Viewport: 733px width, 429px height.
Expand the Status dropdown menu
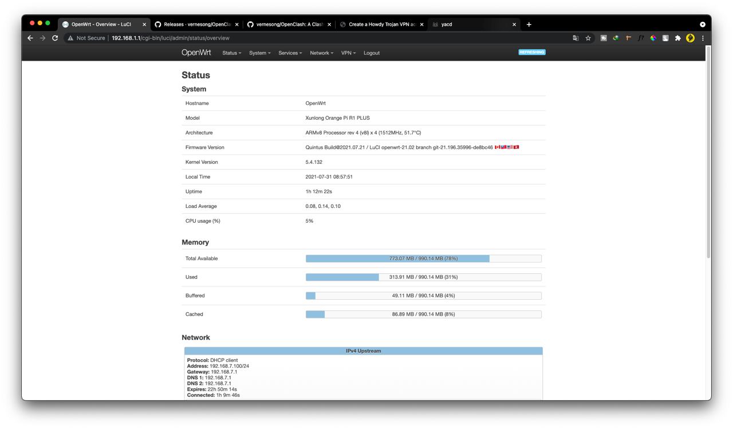point(231,53)
